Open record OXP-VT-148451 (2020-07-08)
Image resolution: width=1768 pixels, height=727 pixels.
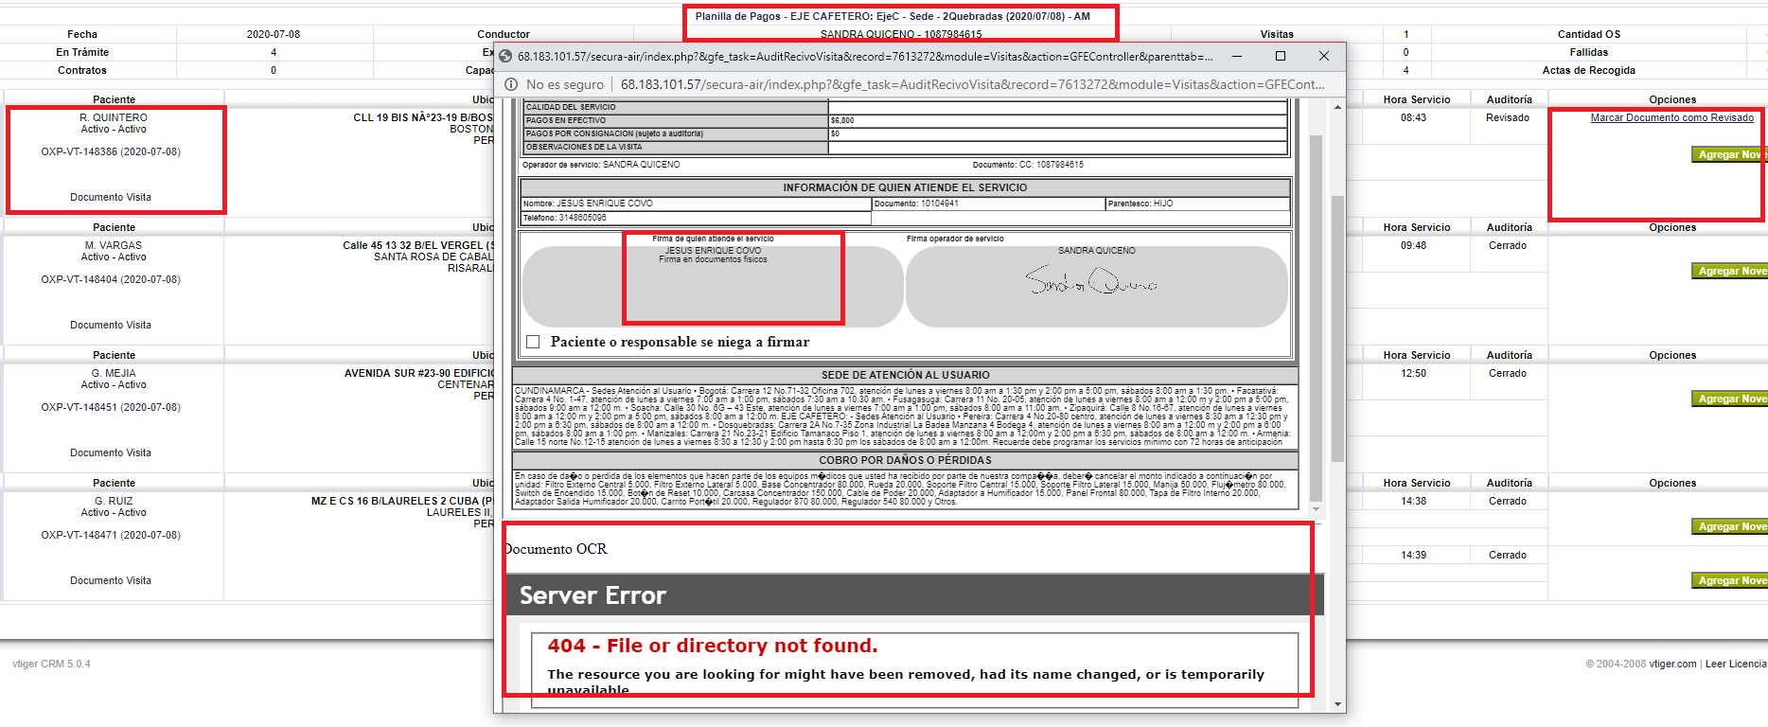[111, 407]
